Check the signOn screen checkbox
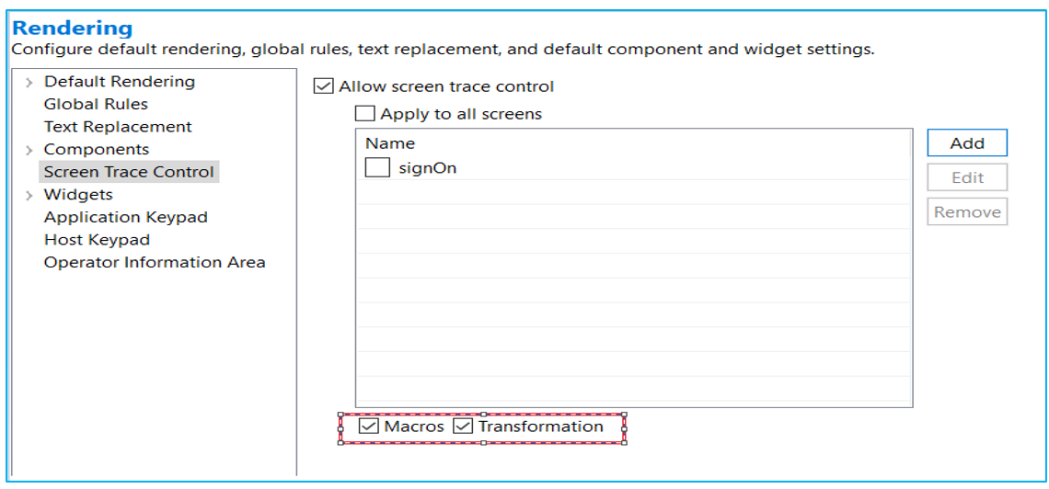Image resolution: width=1049 pixels, height=489 pixels. pyautogui.click(x=377, y=168)
